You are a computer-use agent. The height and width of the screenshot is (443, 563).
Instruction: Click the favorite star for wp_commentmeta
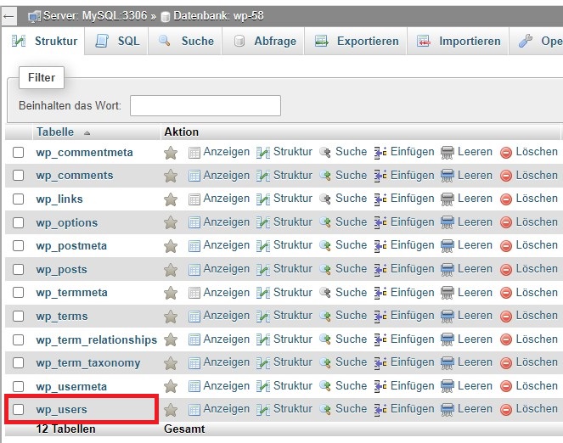coord(171,153)
